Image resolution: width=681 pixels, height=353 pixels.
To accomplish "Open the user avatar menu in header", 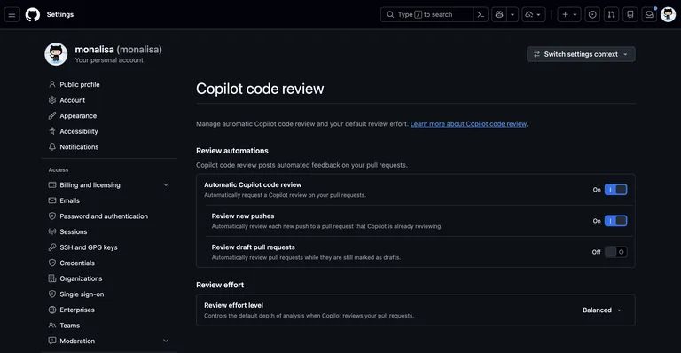I will (668, 14).
